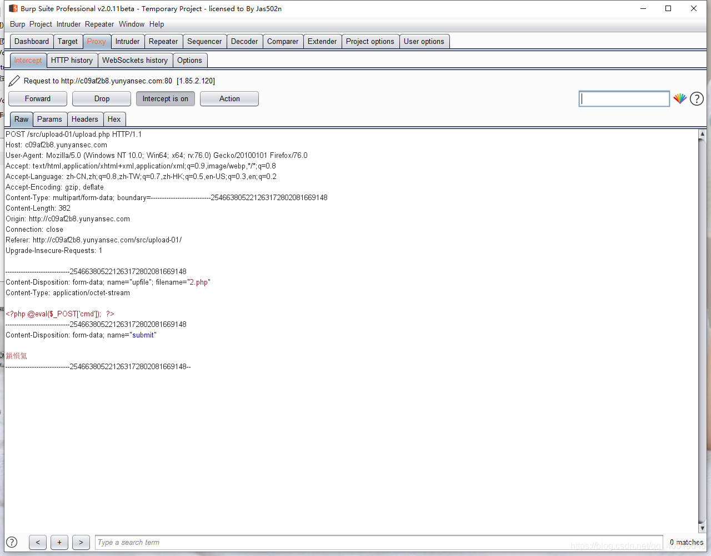Click the pencil comment icon beside Request to
This screenshot has height=556, width=711.
(x=14, y=81)
